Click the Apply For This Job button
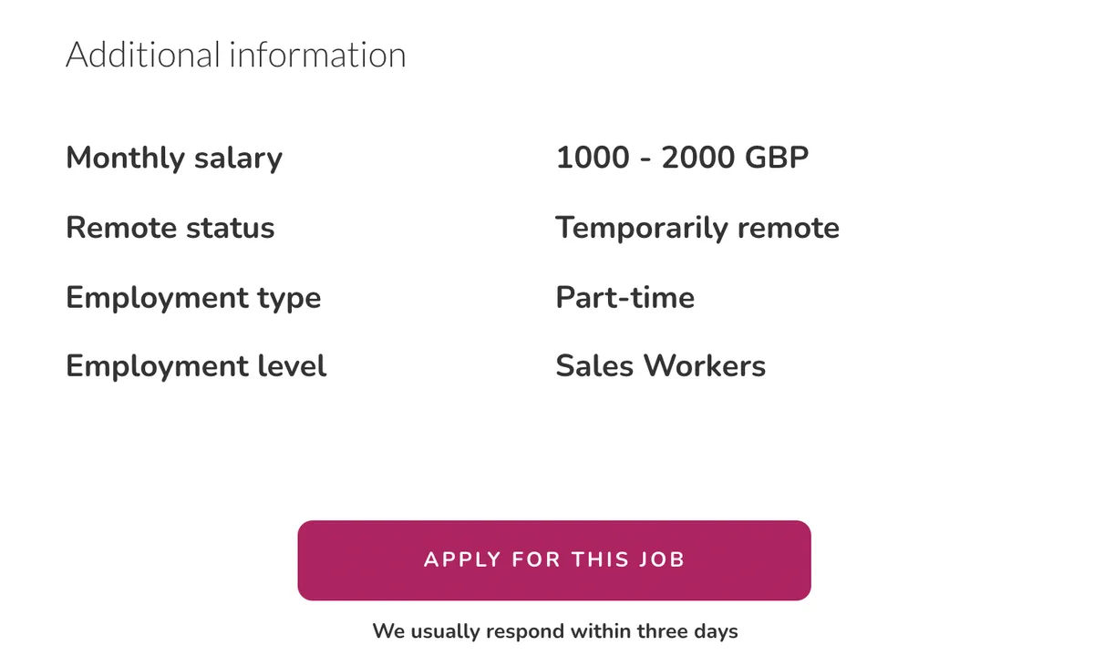1094x666 pixels. [x=553, y=559]
